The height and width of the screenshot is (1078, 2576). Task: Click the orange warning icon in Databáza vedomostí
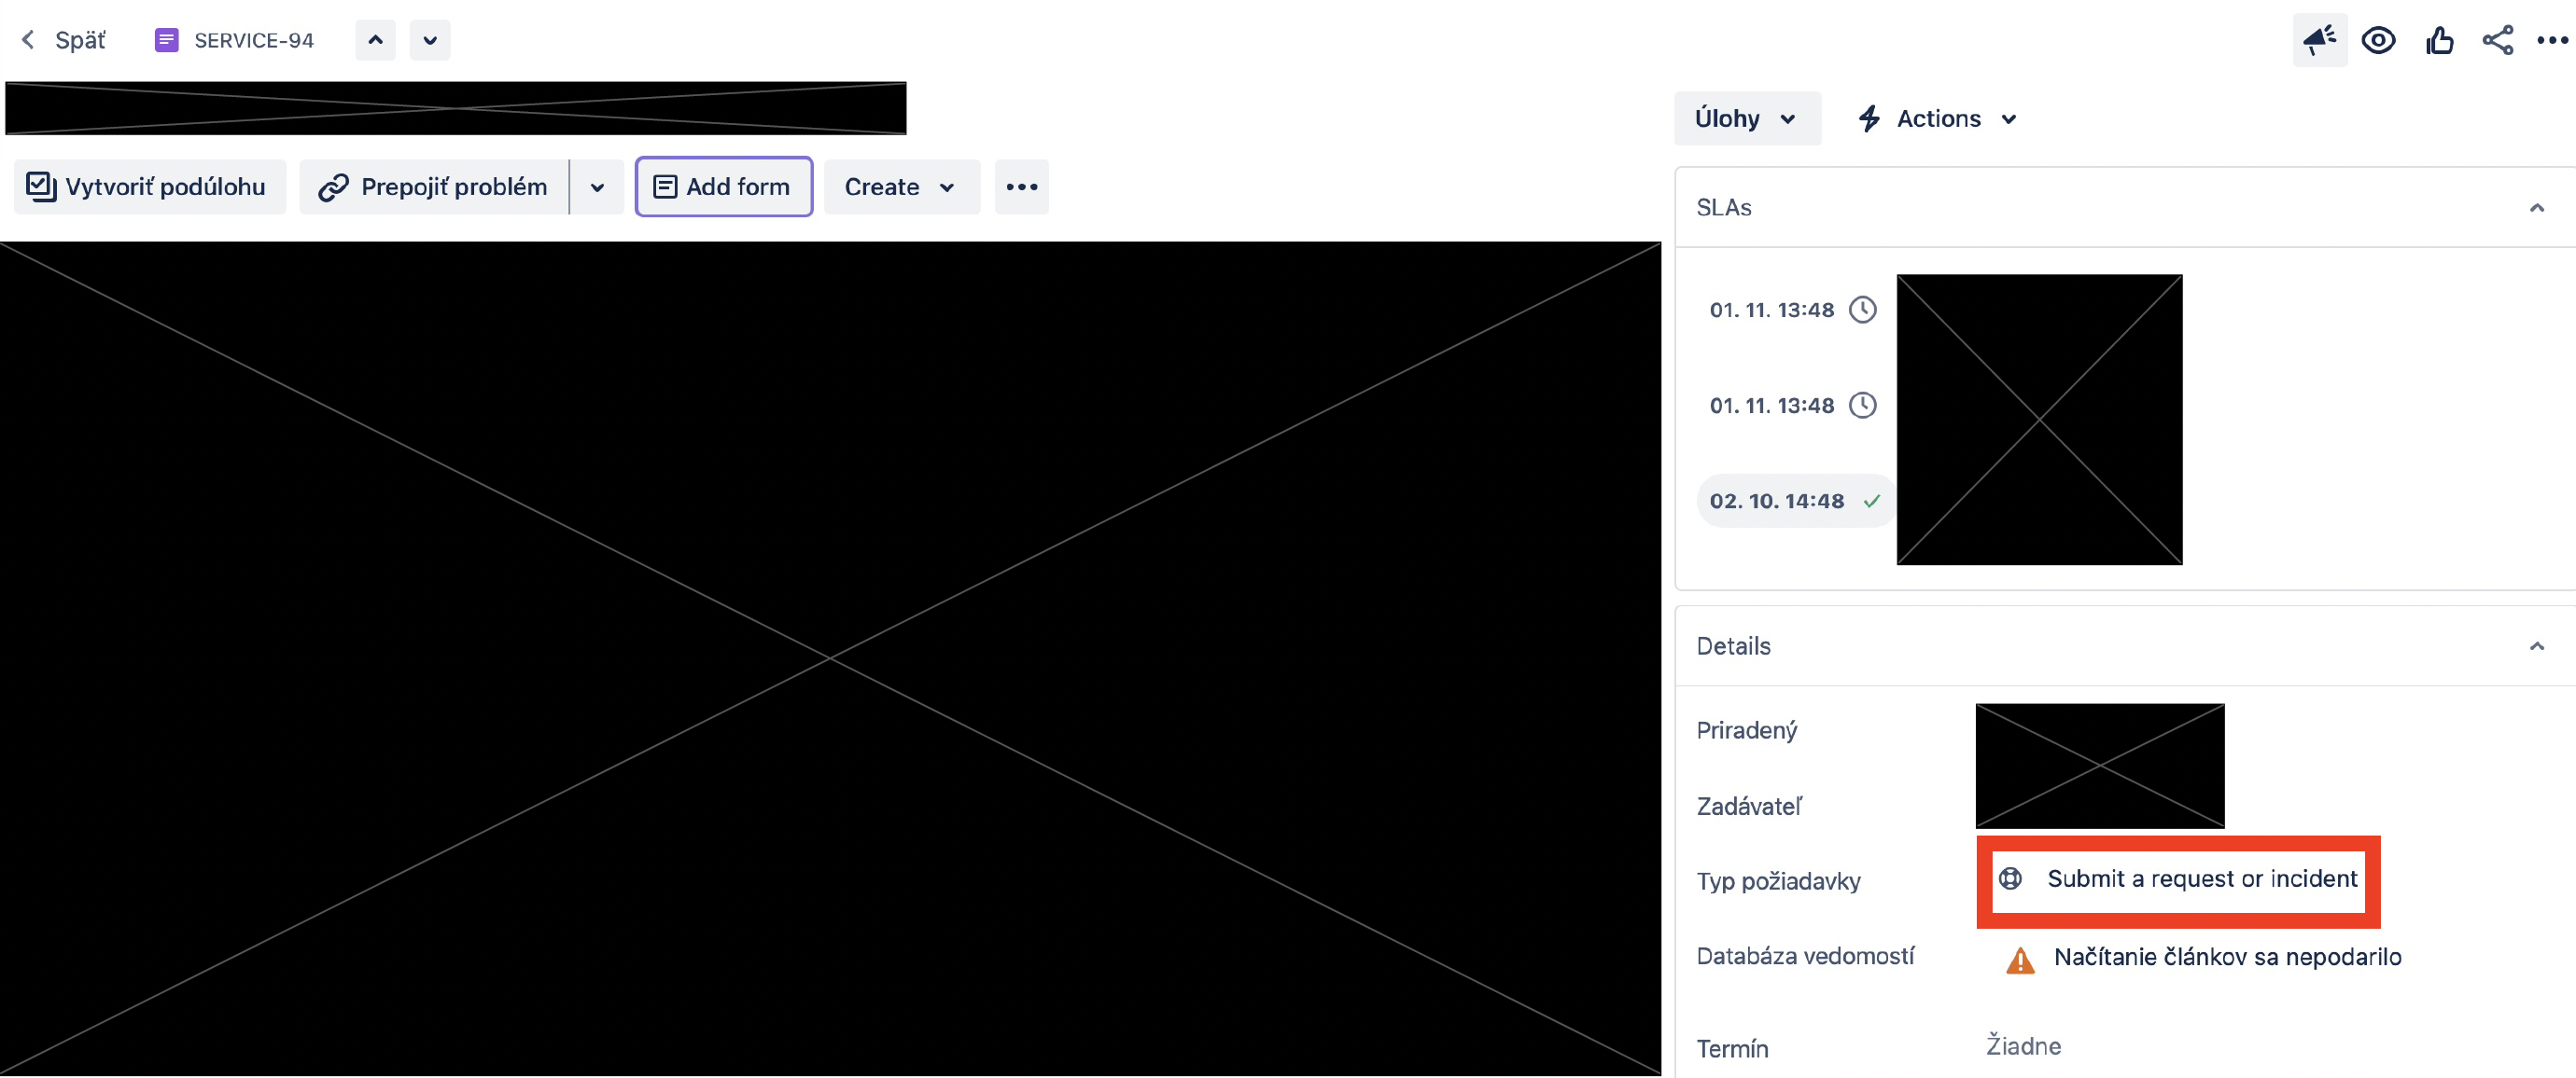click(2019, 961)
